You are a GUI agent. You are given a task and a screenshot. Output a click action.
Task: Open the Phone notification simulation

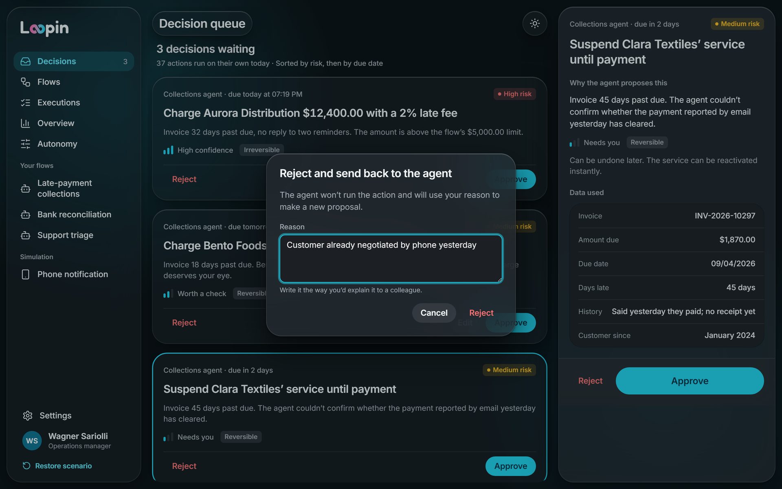[74, 274]
